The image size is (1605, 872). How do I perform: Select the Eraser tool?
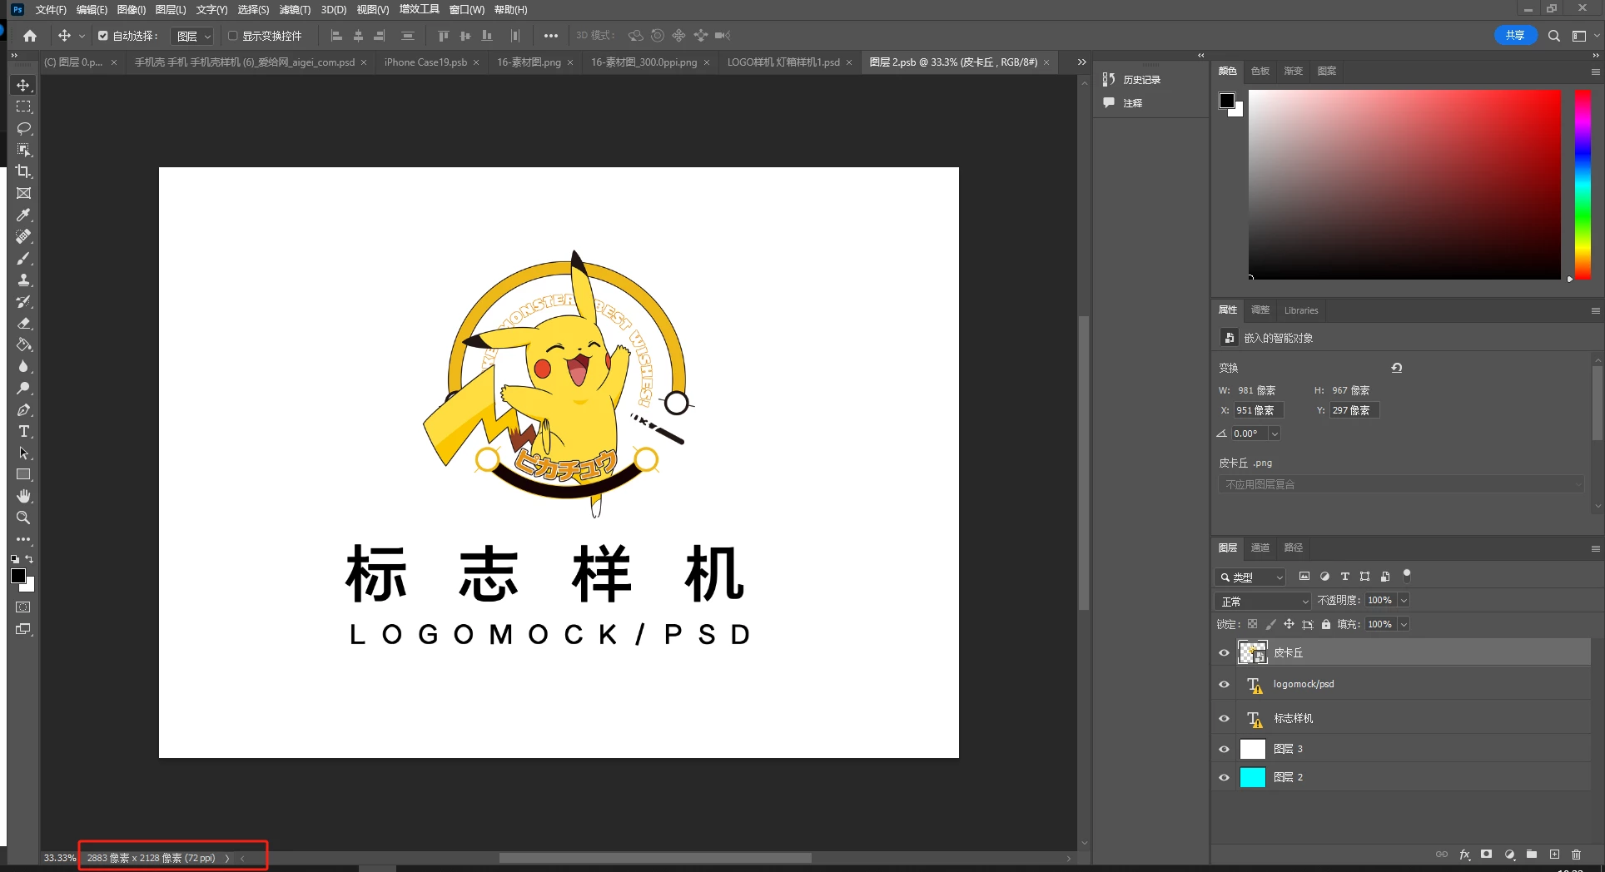point(23,323)
